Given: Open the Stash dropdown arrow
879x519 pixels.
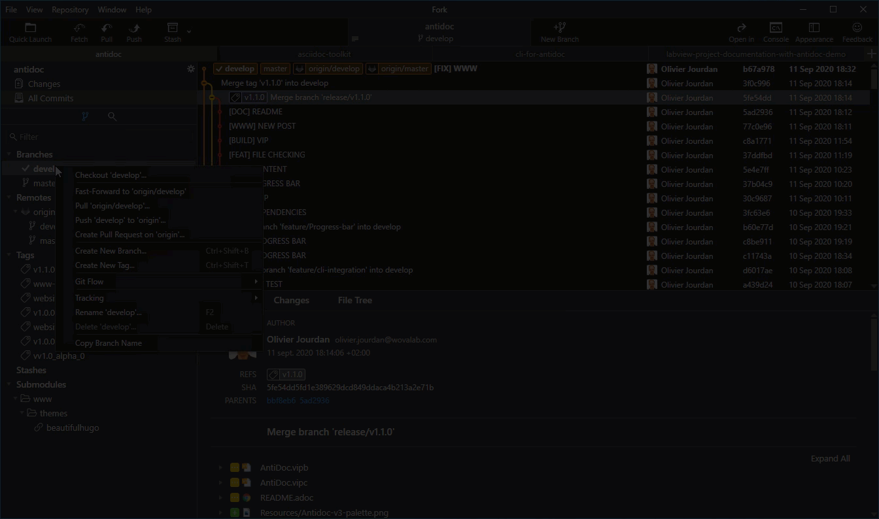Looking at the screenshot, I should [x=189, y=31].
